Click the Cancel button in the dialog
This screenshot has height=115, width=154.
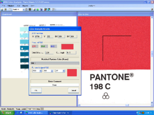point(73,90)
